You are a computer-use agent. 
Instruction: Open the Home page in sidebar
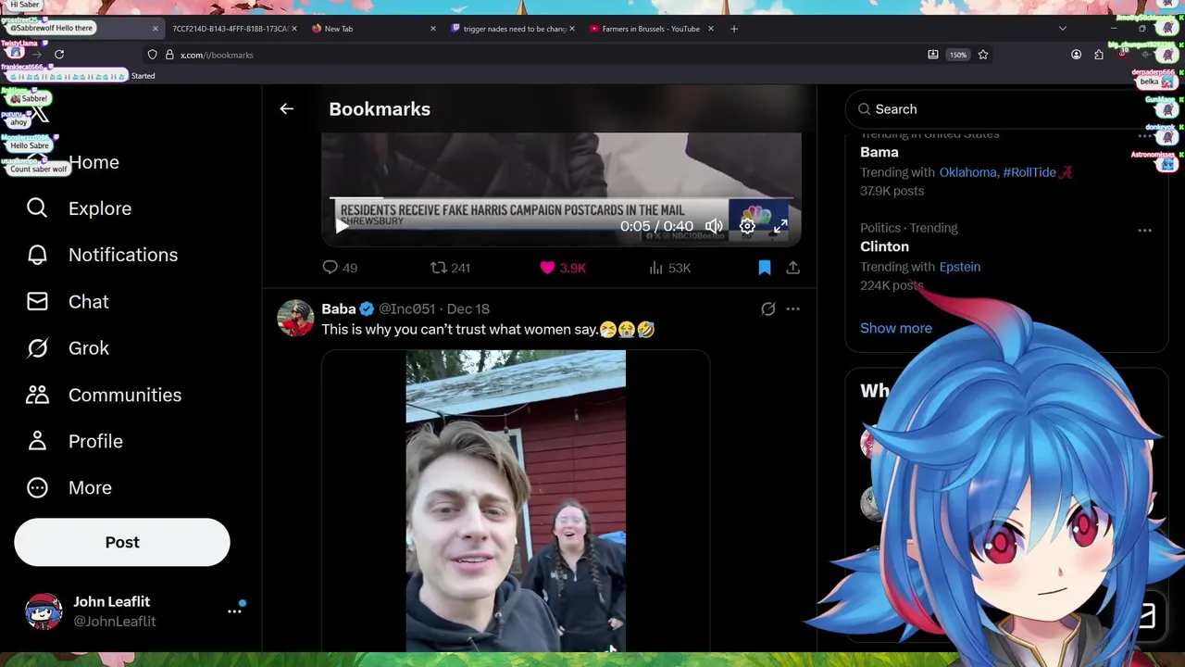click(x=94, y=162)
